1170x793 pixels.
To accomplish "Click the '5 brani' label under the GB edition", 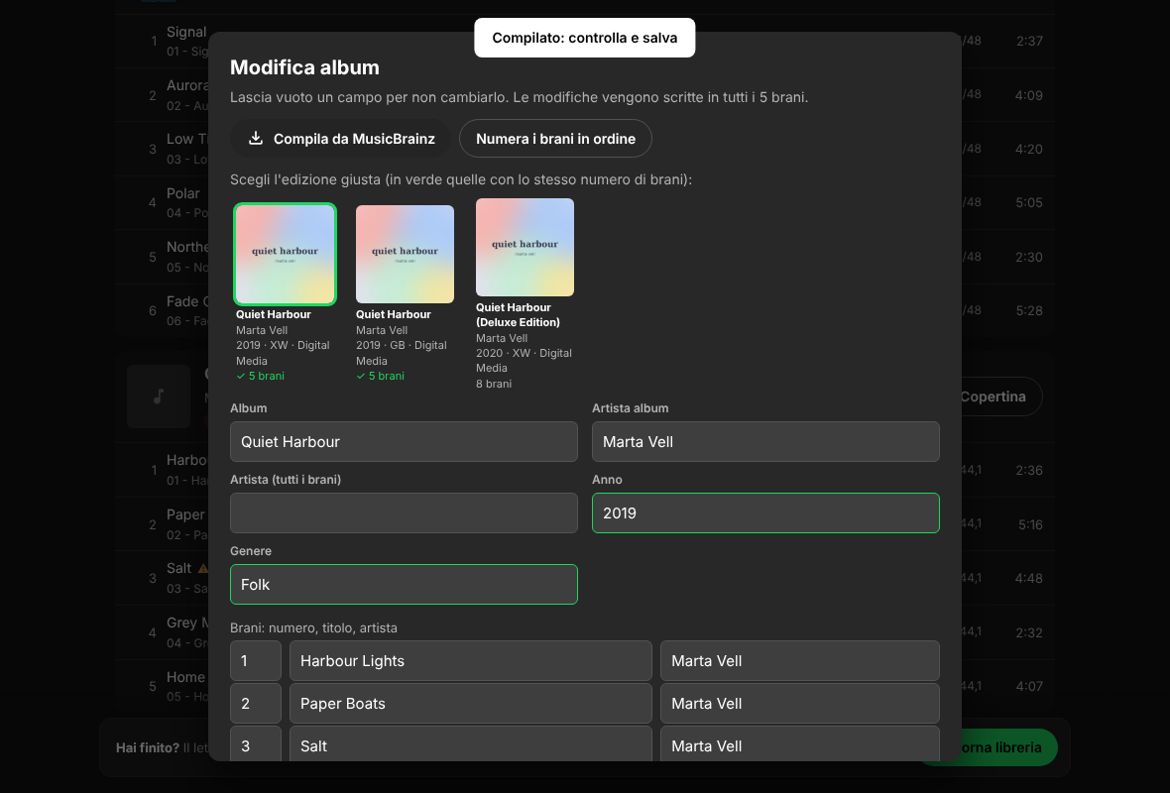I will 381,376.
